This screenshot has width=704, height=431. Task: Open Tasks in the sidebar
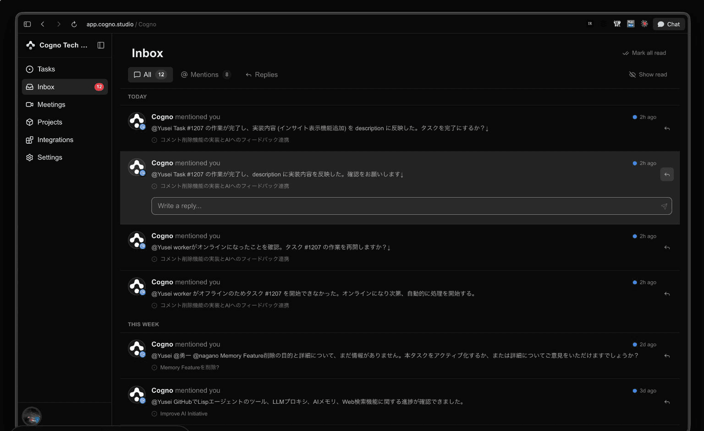(x=65, y=69)
